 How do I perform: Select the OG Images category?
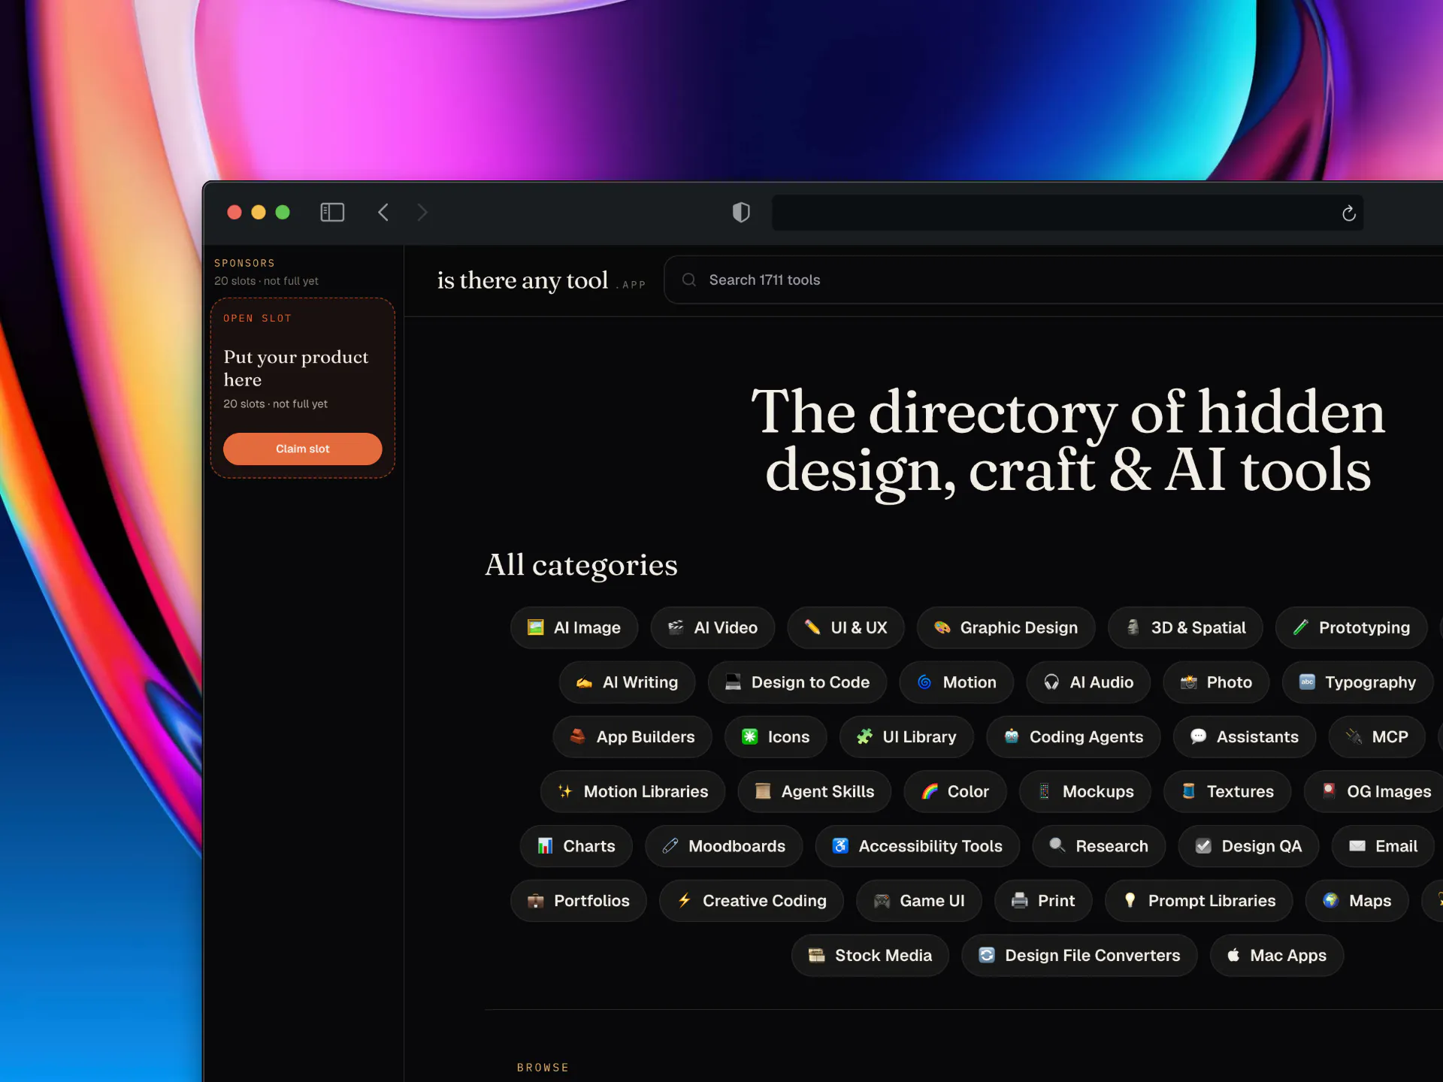click(1375, 791)
